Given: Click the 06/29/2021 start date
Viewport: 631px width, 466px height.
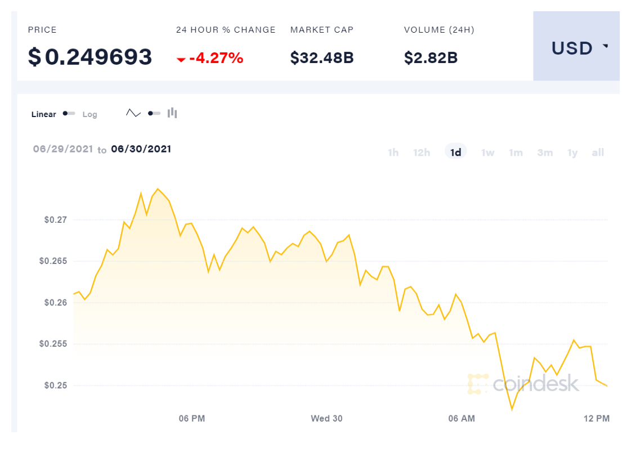Looking at the screenshot, I should 62,149.
